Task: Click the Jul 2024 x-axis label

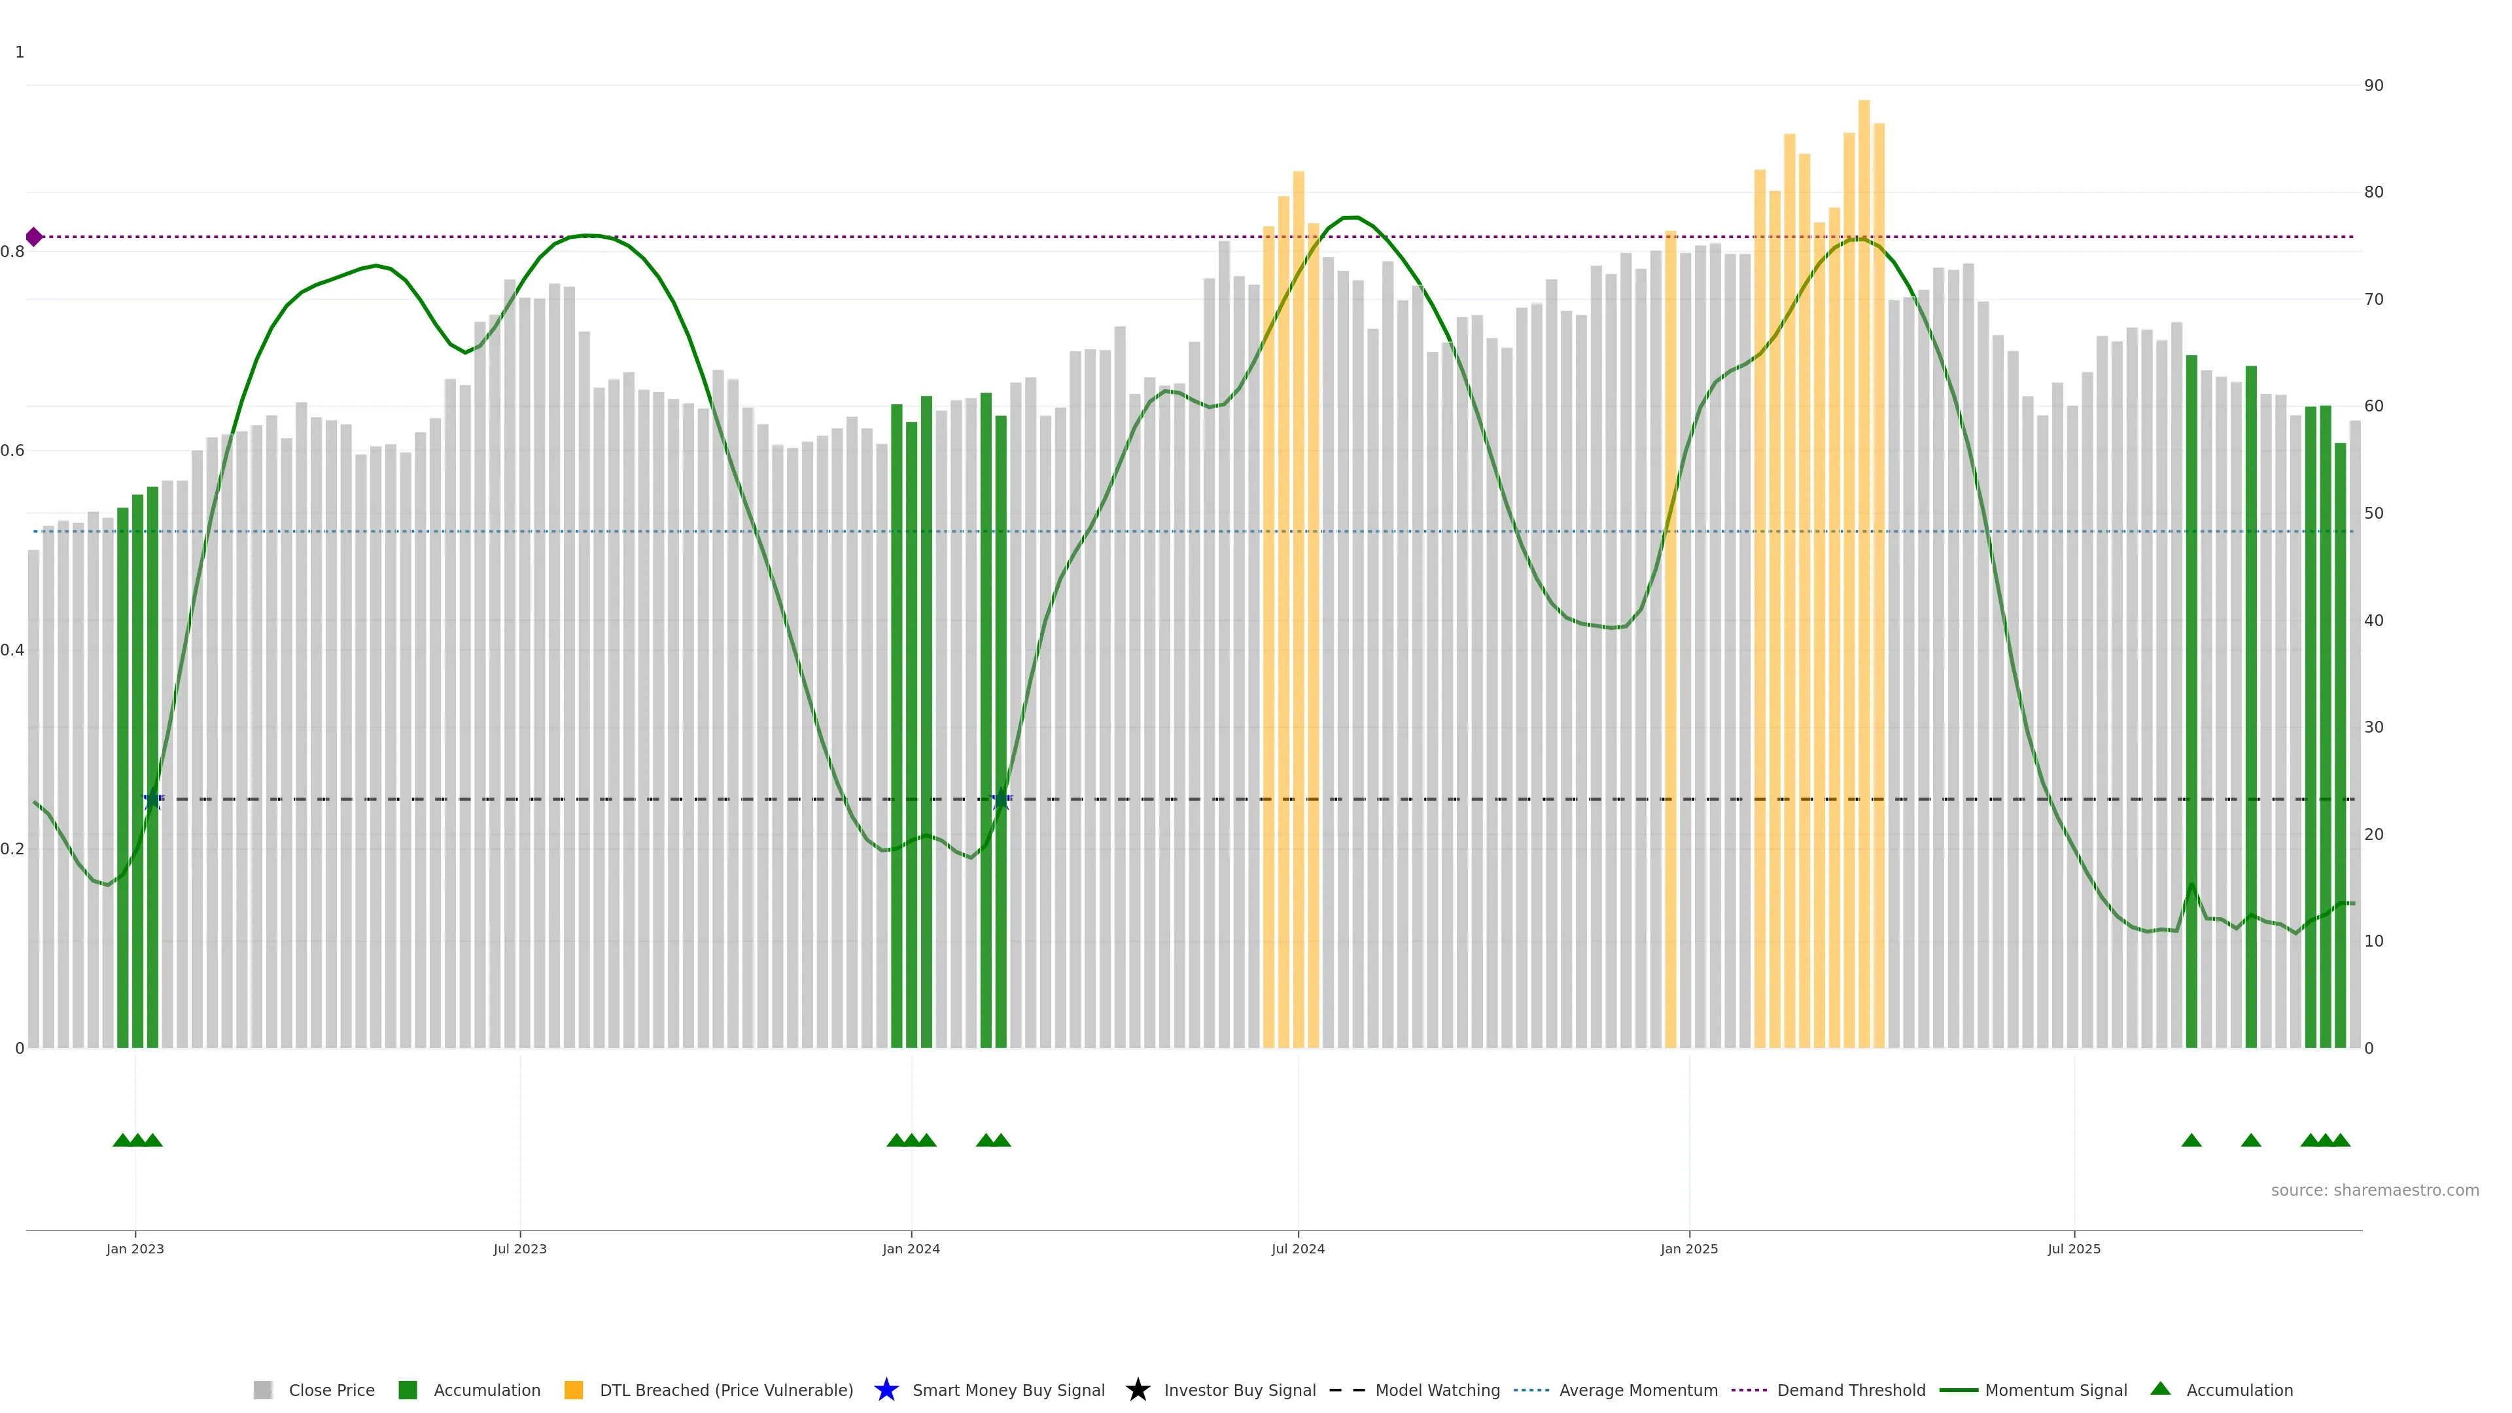Action: click(1297, 1249)
